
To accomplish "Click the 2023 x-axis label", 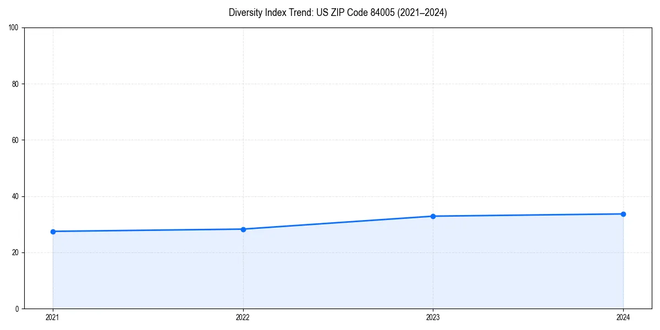I will pyautogui.click(x=433, y=317).
